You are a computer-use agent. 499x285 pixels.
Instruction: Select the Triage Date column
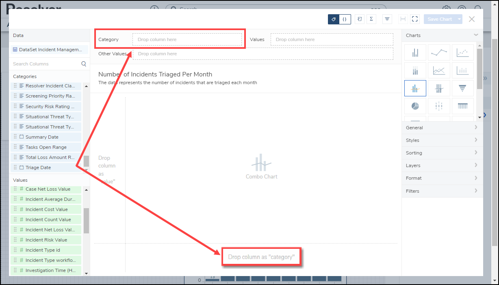pyautogui.click(x=46, y=168)
